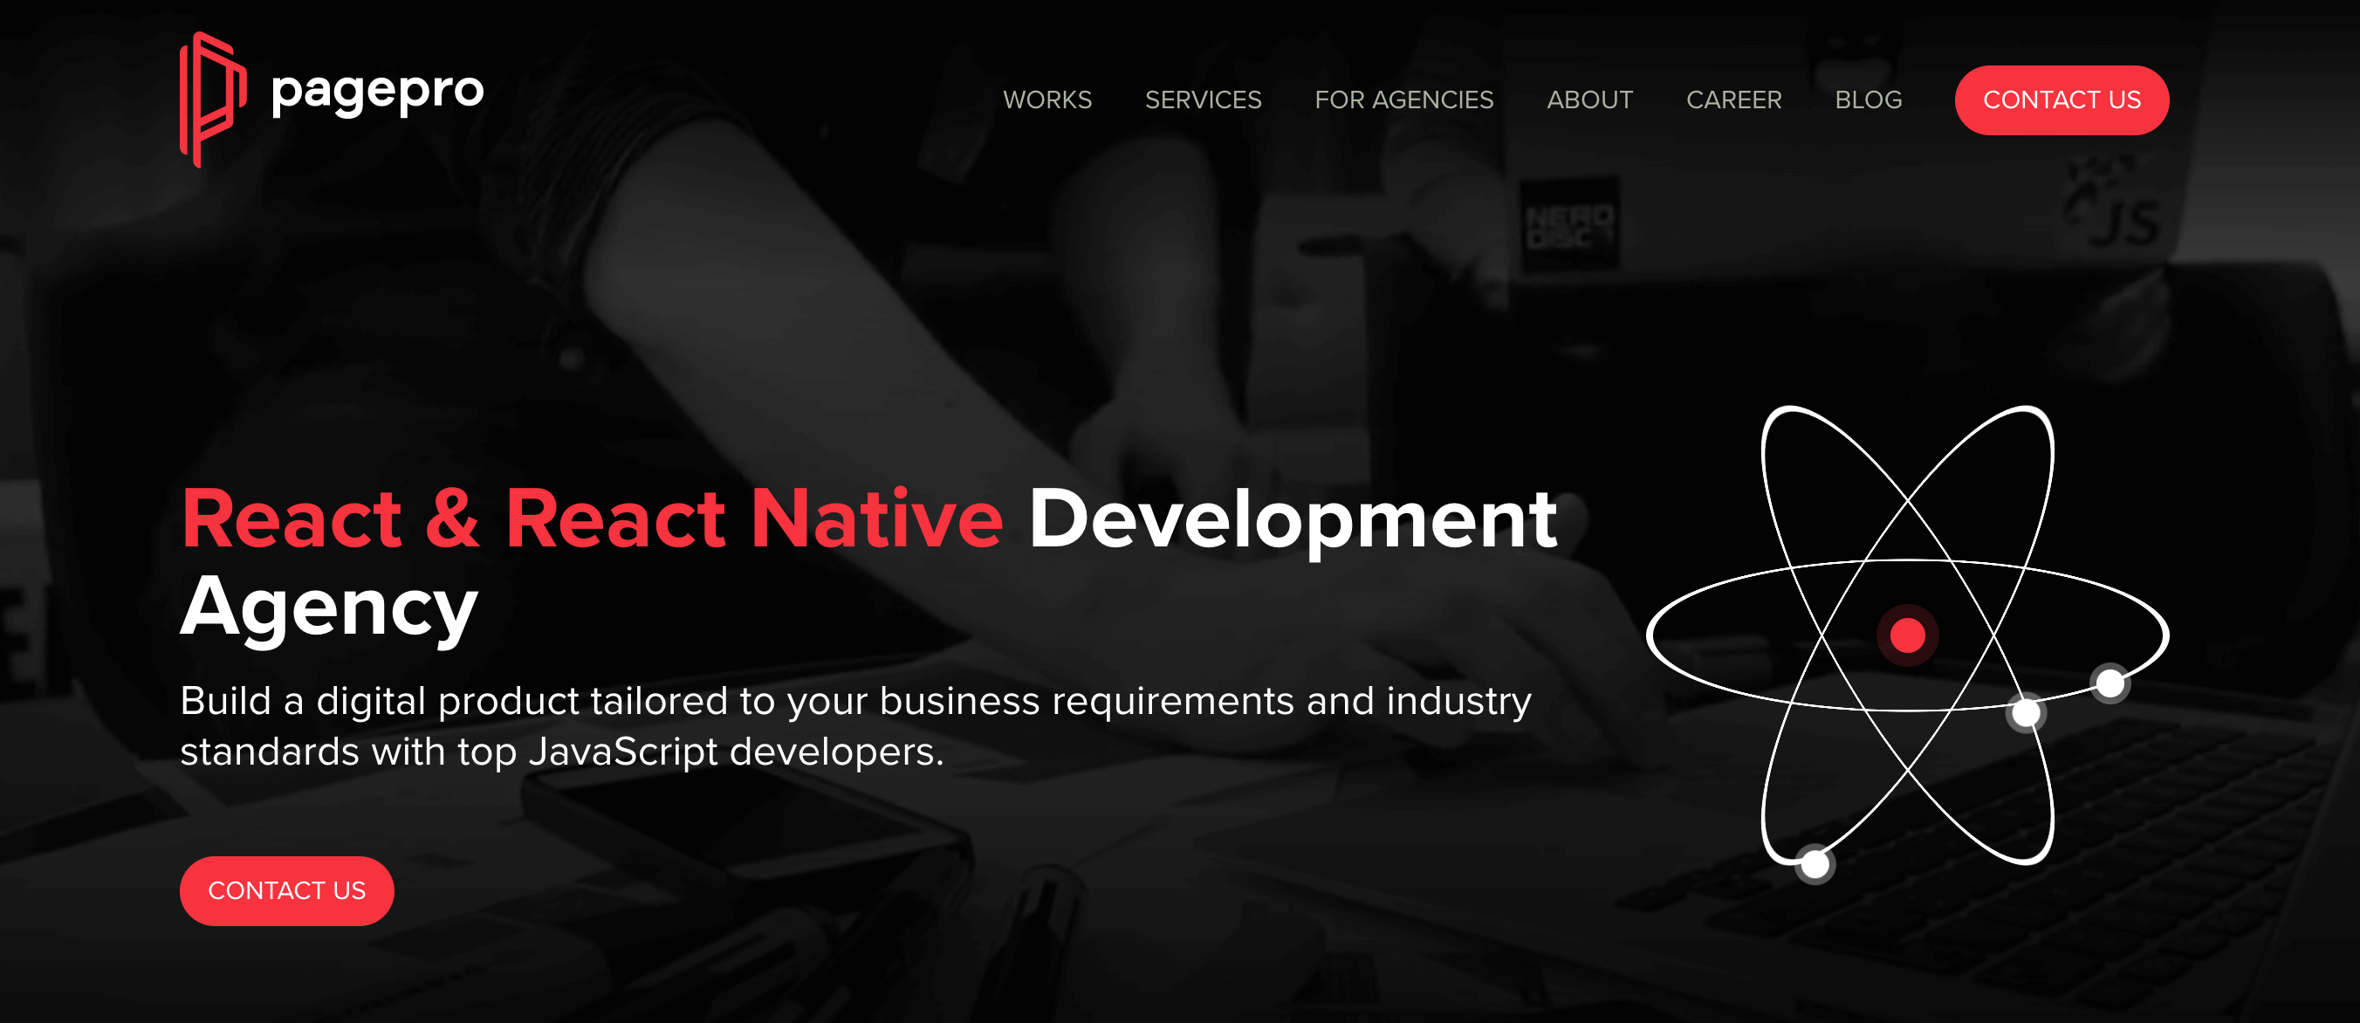Open the WORKS navigation menu item

point(1049,100)
